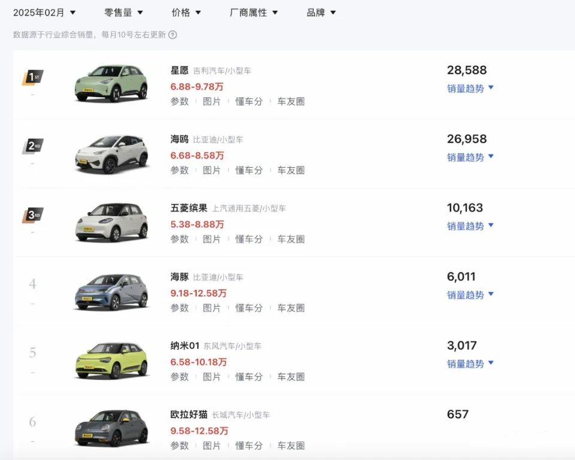The width and height of the screenshot is (575, 460).
Task: View 参数 for 星愿
Action: click(x=179, y=102)
